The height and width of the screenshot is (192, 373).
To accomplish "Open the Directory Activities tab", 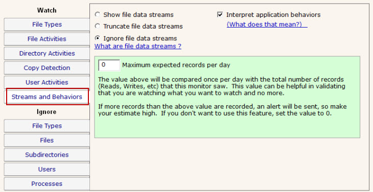I will pyautogui.click(x=47, y=54).
